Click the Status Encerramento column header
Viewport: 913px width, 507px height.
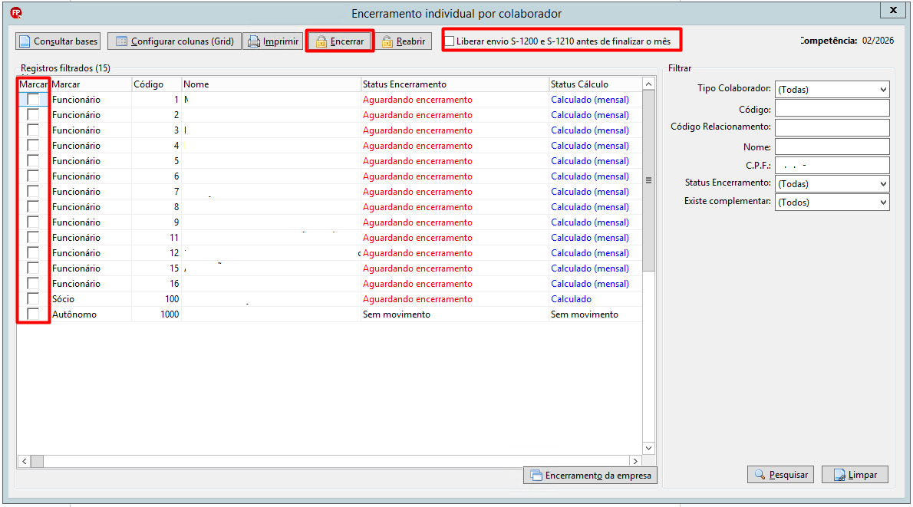pyautogui.click(x=454, y=84)
